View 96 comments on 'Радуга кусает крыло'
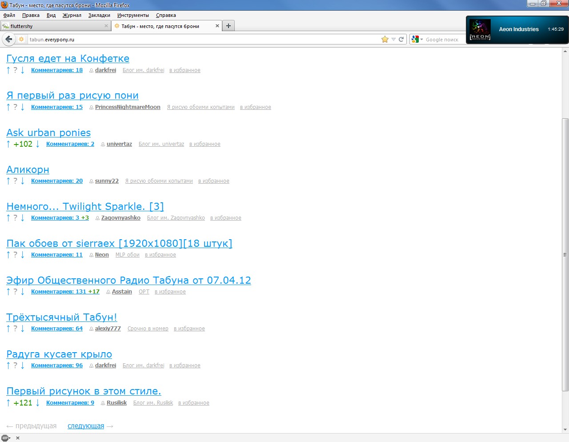 (57, 366)
